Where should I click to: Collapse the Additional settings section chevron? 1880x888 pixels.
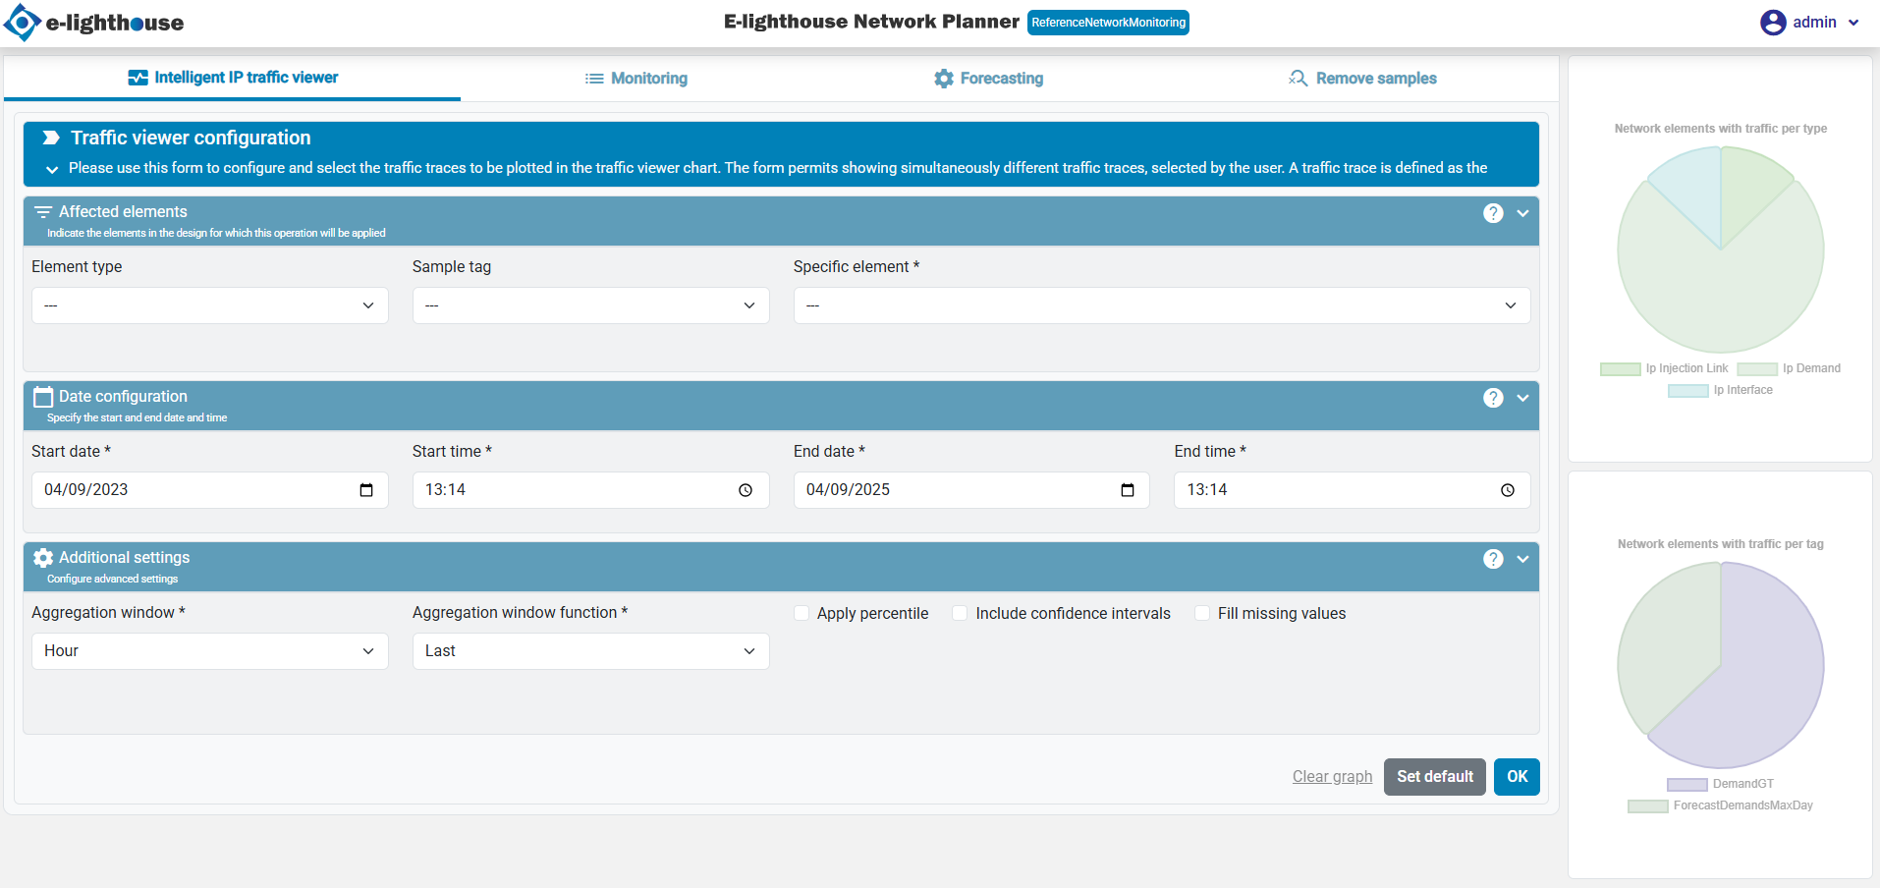(x=1522, y=558)
